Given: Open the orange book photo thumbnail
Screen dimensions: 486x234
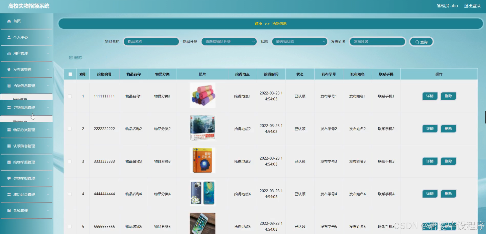Looking at the screenshot, I should point(202,160).
